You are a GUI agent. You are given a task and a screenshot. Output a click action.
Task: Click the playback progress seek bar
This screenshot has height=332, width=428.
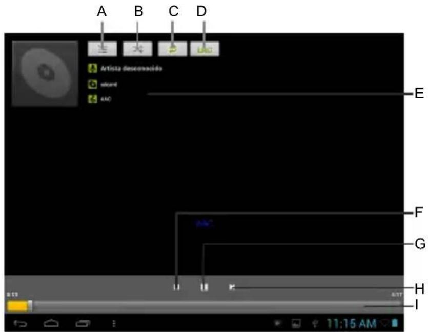tap(204, 306)
